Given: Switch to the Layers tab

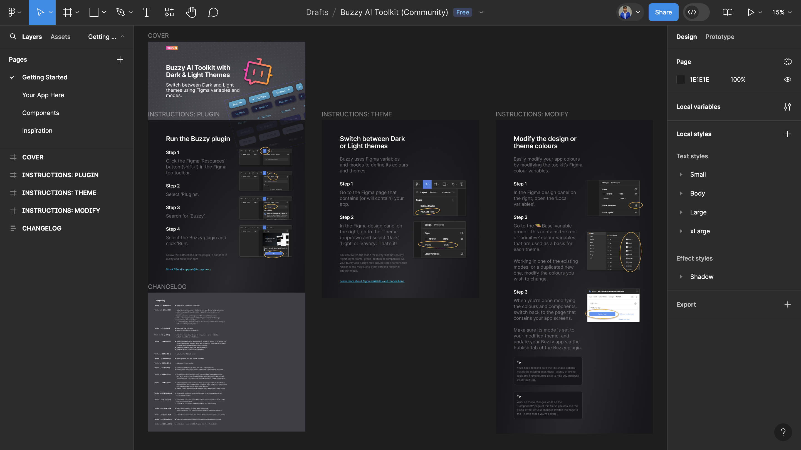Looking at the screenshot, I should click(x=32, y=37).
